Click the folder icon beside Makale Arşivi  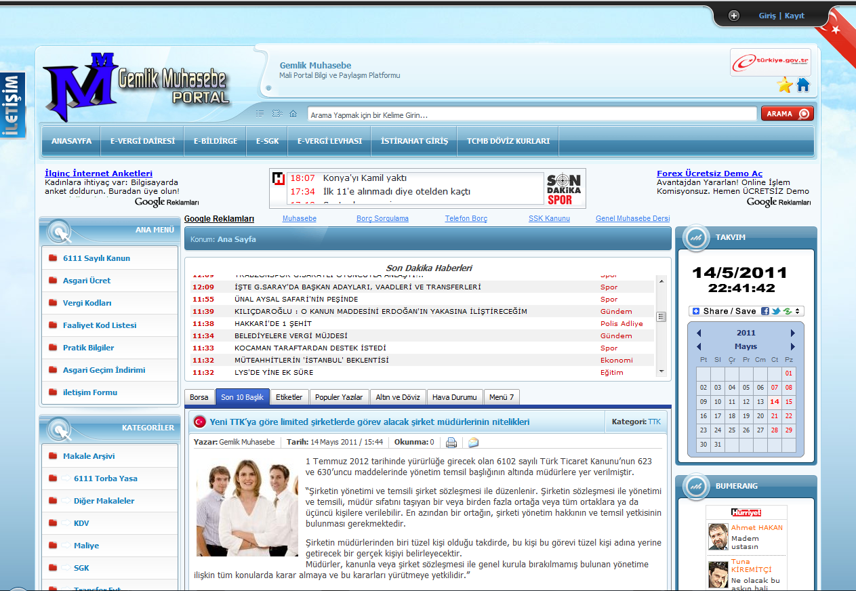(53, 456)
